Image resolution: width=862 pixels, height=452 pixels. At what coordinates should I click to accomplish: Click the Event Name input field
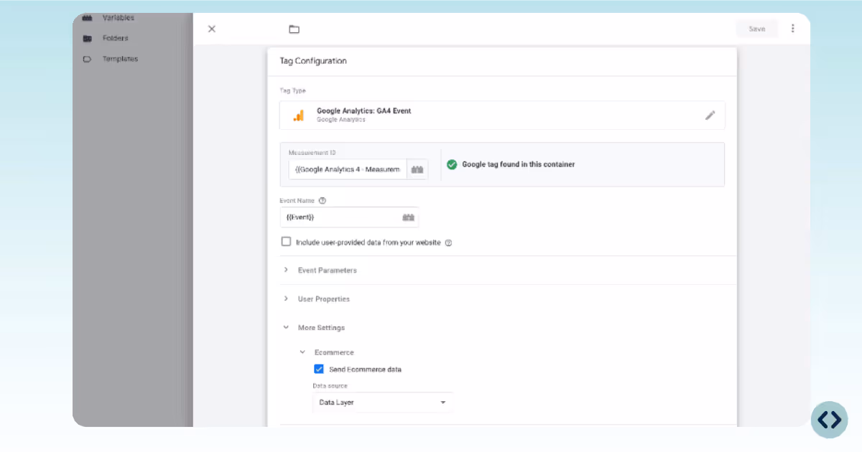click(x=349, y=217)
